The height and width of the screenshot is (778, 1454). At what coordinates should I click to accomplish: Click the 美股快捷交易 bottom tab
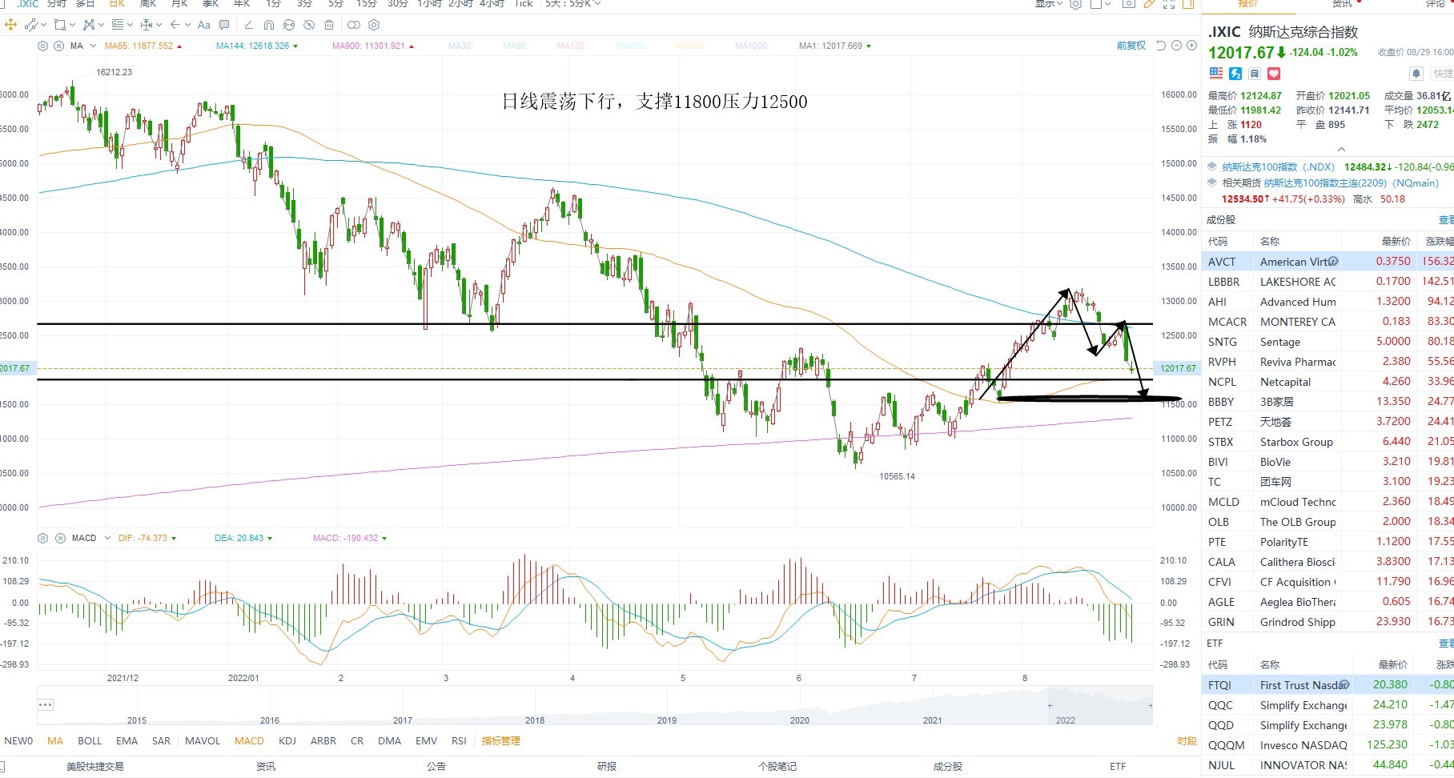point(95,766)
